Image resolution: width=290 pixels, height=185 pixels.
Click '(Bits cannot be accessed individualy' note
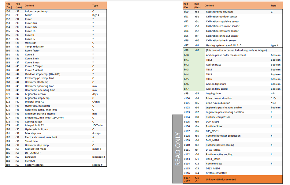tap(236, 50)
